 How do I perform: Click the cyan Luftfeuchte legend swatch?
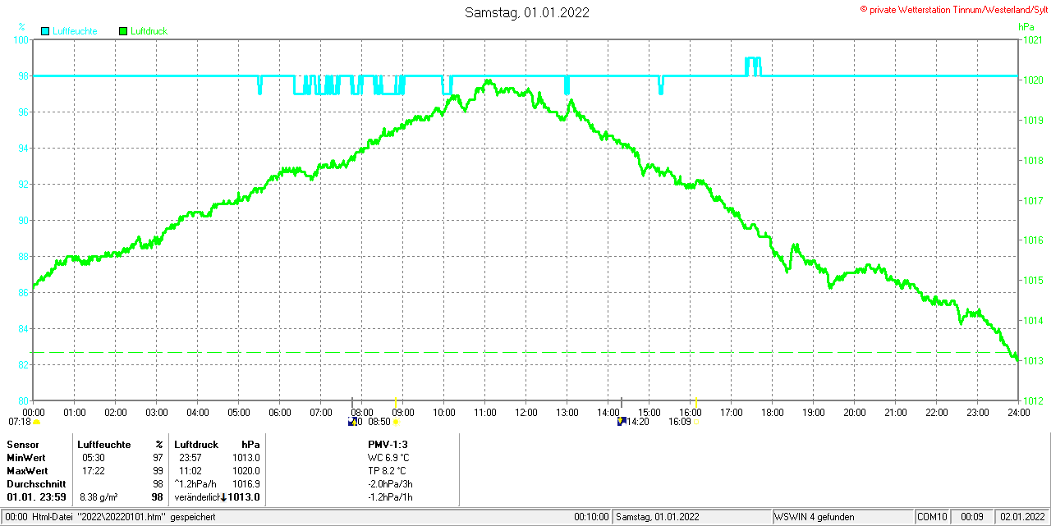tap(45, 31)
